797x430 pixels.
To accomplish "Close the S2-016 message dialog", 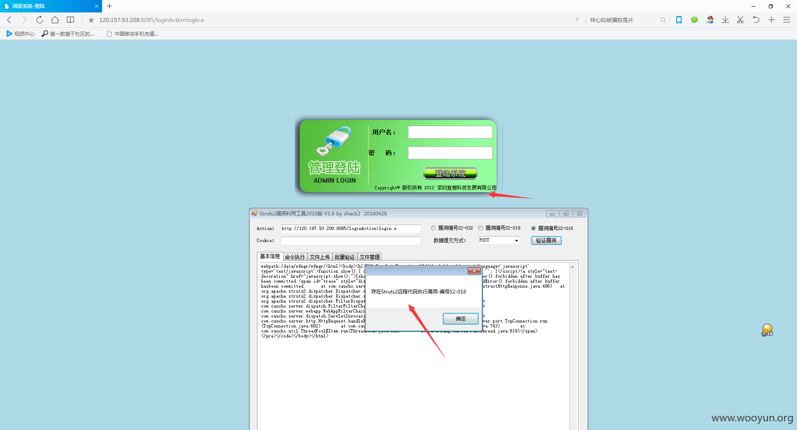I will click(x=474, y=271).
